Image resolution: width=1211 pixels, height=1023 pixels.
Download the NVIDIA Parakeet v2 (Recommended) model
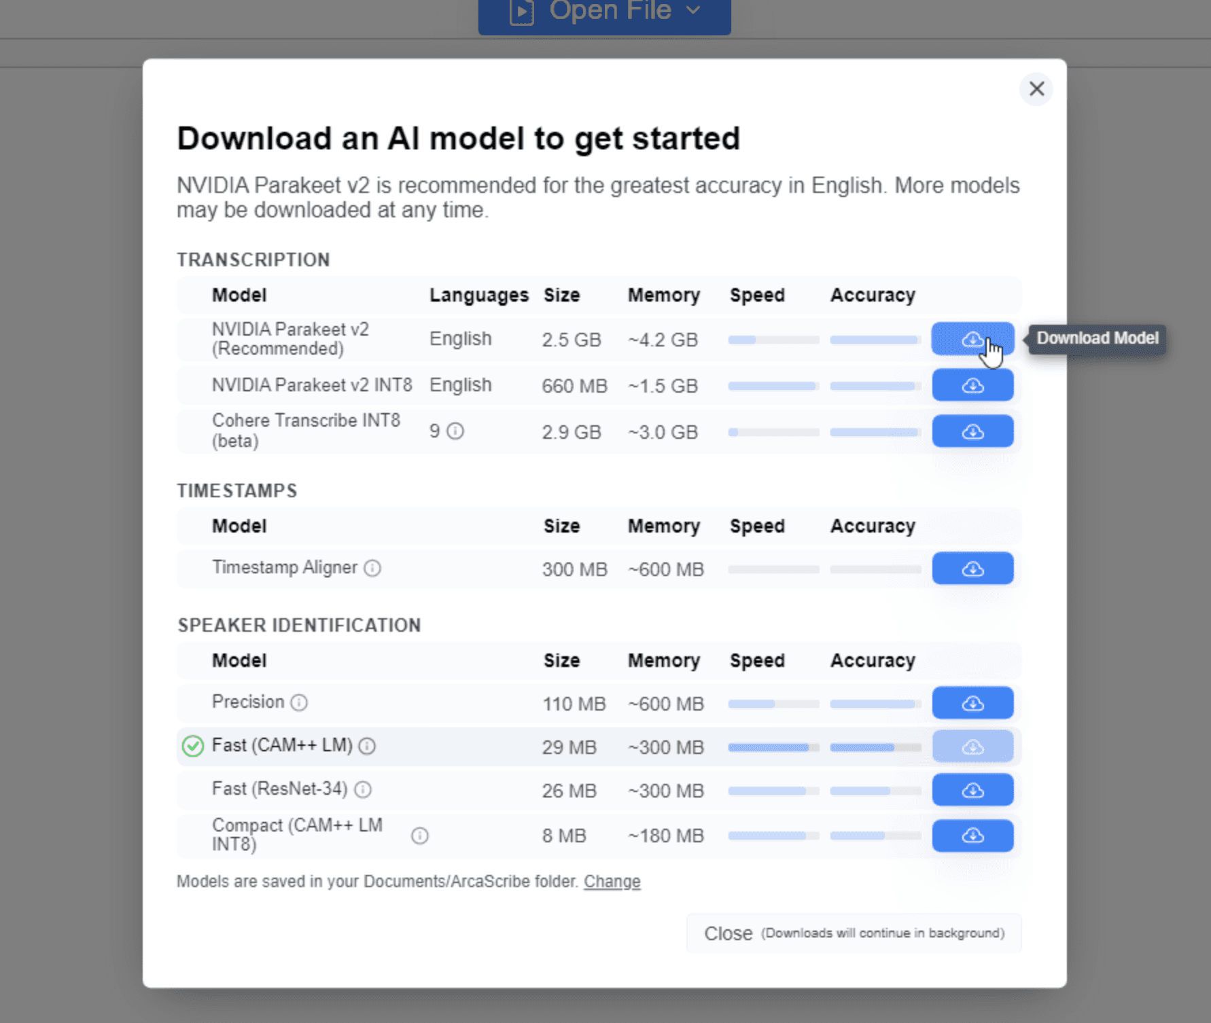point(972,338)
